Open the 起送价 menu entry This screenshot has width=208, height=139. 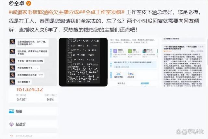pyautogui.click(x=33, y=124)
